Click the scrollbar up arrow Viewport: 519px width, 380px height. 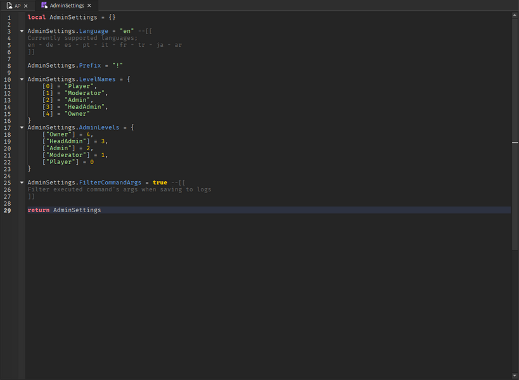[x=515, y=15]
